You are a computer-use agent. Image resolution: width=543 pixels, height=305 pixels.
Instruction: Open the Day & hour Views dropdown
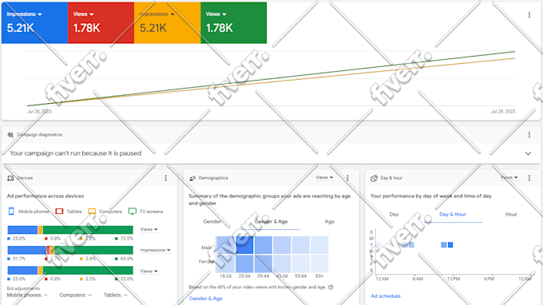[x=509, y=177]
